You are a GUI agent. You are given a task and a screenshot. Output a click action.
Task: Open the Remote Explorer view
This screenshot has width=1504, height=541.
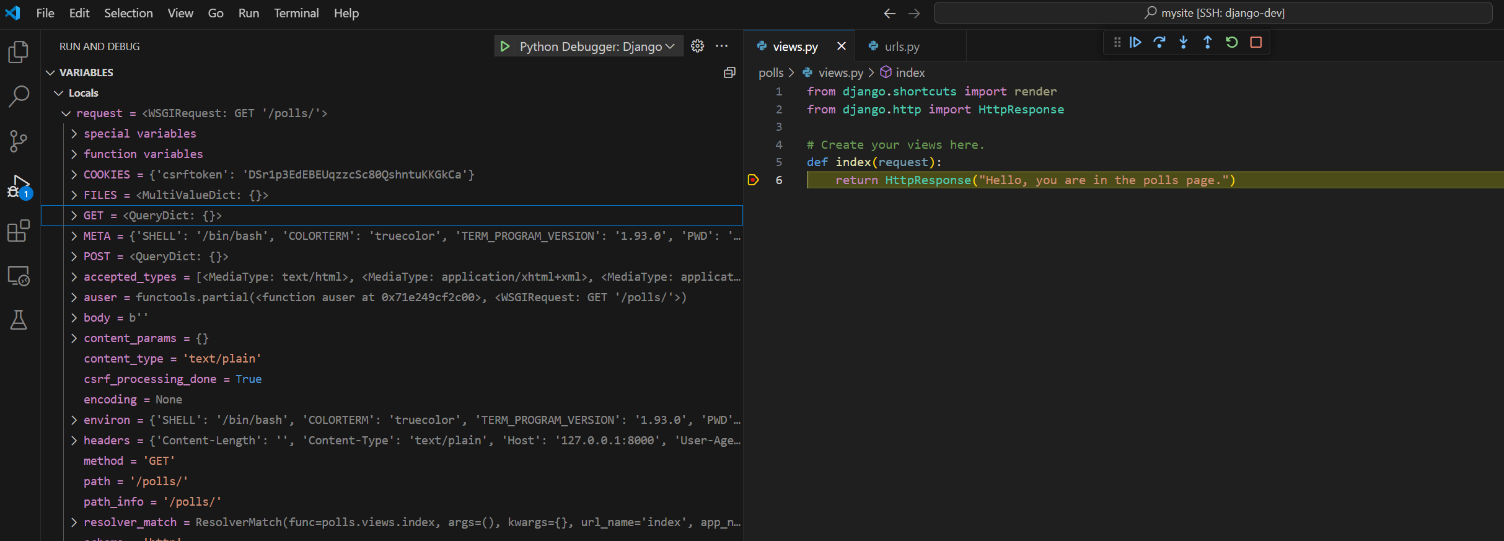pos(19,276)
